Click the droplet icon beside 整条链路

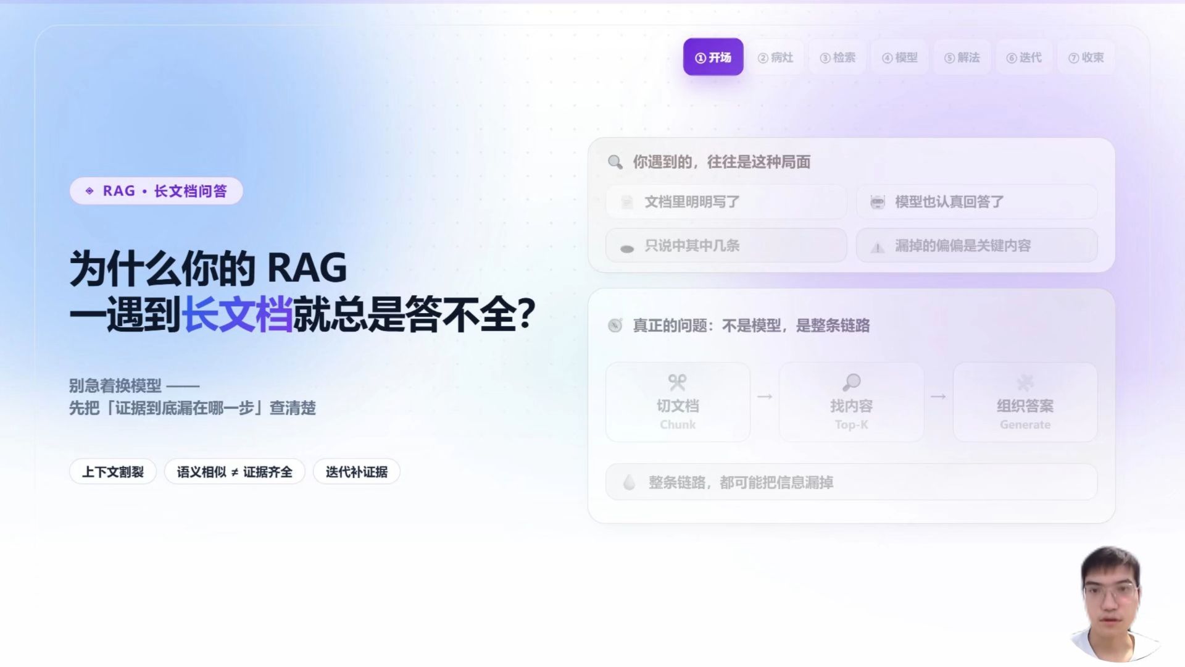629,482
